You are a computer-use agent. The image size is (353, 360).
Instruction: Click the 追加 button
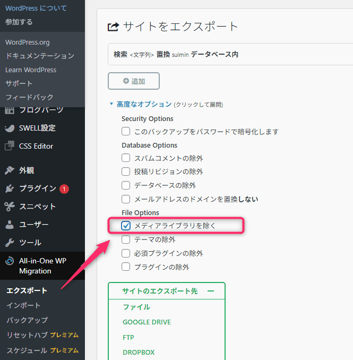(134, 81)
